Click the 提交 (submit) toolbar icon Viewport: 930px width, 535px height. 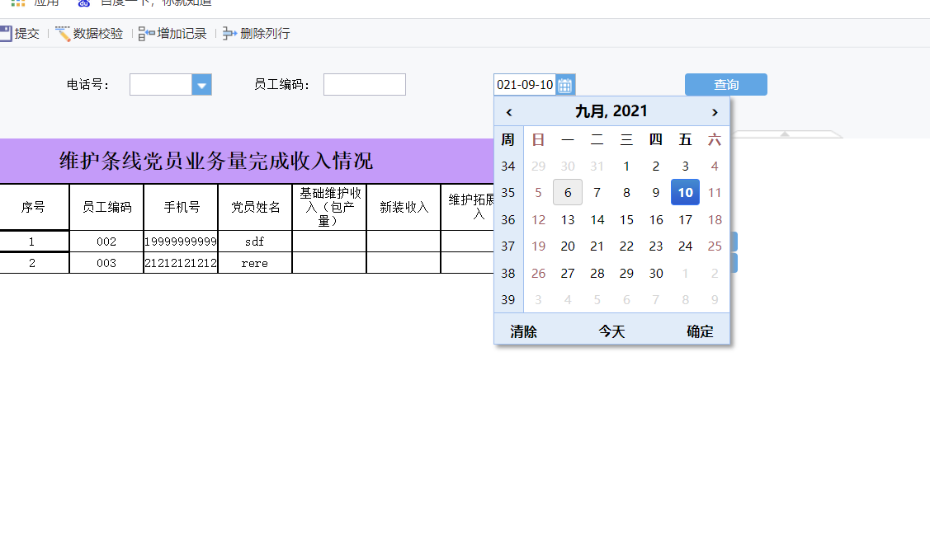[x=5, y=34]
